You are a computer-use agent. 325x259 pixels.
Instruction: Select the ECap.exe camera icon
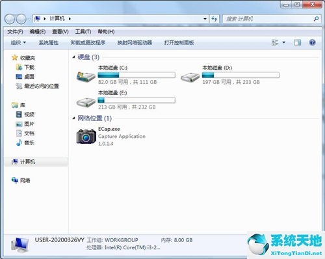coord(86,137)
